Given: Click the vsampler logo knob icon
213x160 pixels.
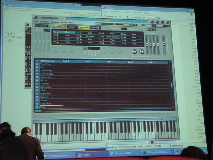Looking at the screenshot, I should 35,17.
